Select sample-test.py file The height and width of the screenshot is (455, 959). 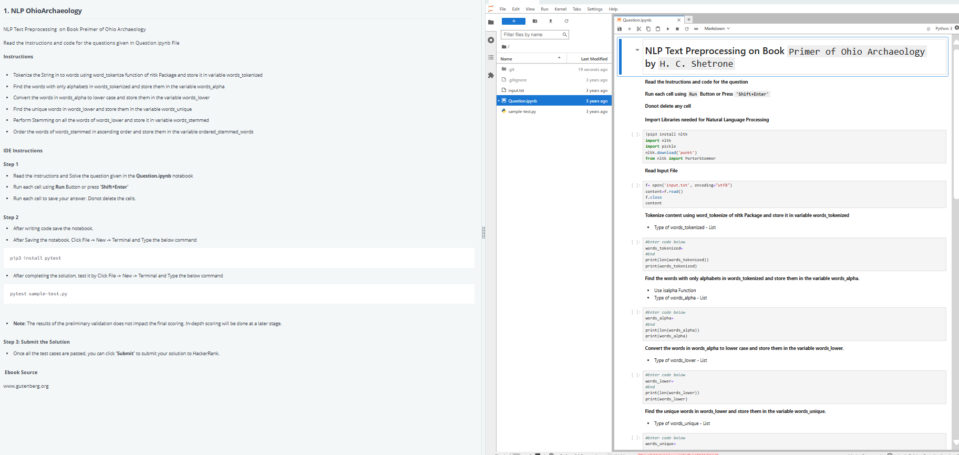554,111
